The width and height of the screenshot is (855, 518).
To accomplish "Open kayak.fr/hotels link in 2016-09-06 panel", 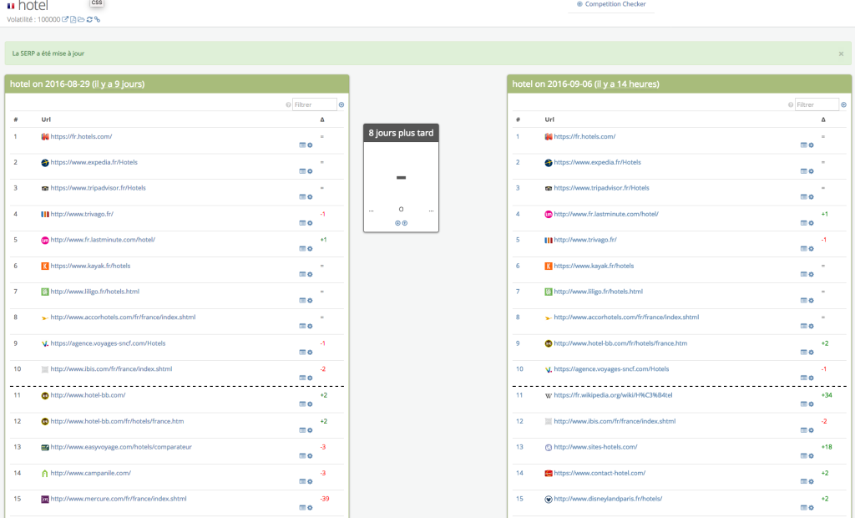I will pos(594,267).
